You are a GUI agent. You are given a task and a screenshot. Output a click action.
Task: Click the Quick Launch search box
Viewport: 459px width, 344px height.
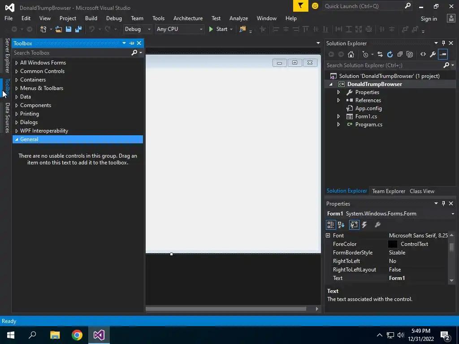[364, 6]
